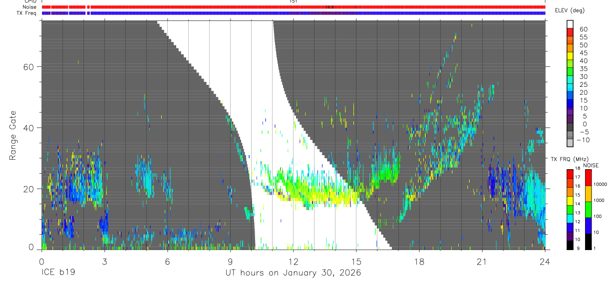Click the '151' CPID value at top
Screen dimensions: 613x283
coord(294,1)
